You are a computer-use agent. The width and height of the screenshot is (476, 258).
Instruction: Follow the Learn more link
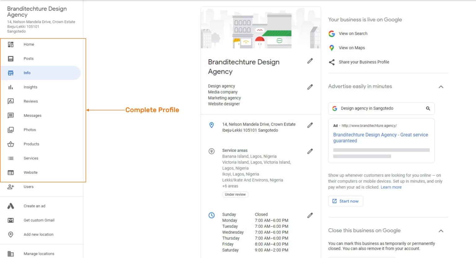391,187
